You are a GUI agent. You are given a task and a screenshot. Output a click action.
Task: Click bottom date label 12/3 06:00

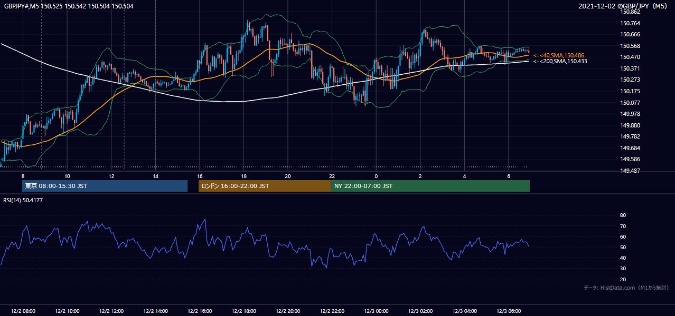pos(508,311)
